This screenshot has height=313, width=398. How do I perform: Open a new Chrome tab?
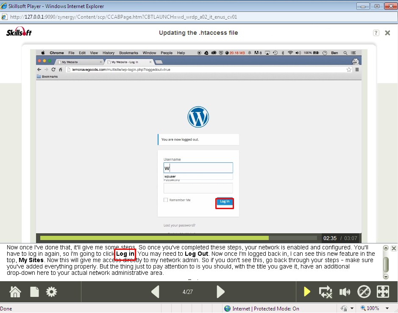coord(159,62)
